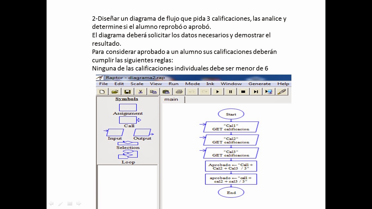Pause execution using the Pause icon
Screen dimensions: 372x209
230,92
